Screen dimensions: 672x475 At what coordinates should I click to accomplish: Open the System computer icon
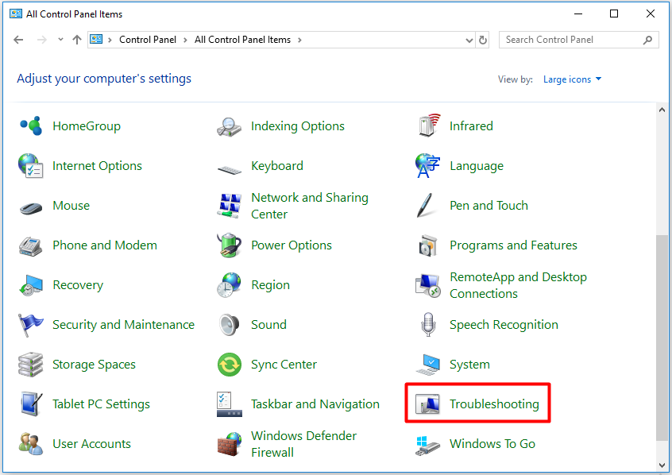point(427,365)
